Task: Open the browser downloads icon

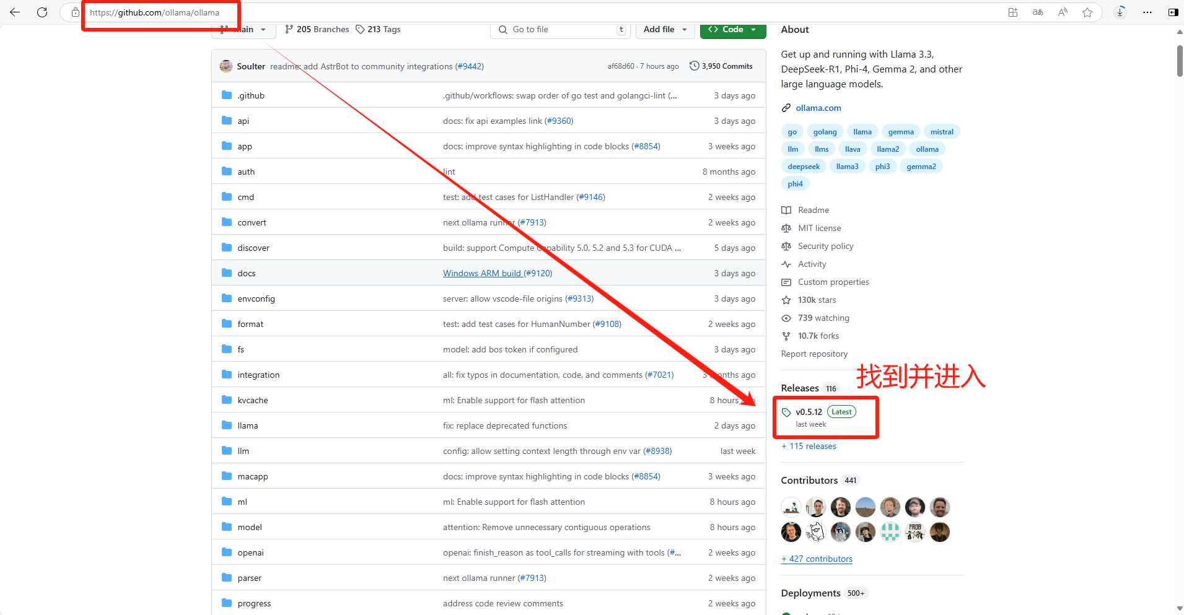Action: [x=1120, y=12]
